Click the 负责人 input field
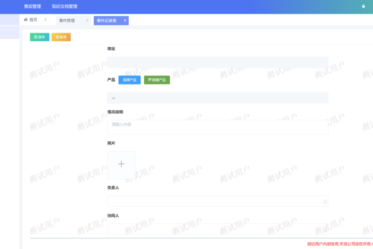The image size is (373, 249). coord(218,201)
